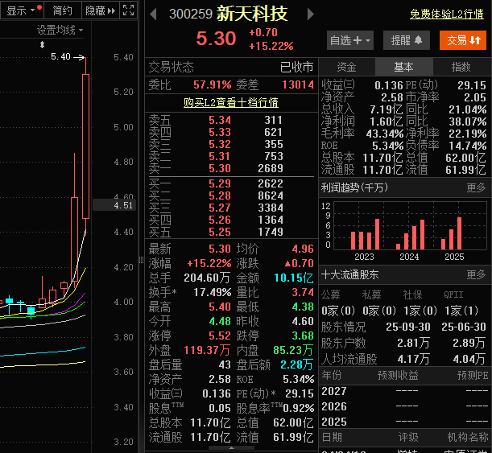
Task: Open the 设置均线 moving average dropdown
Action: tap(60, 30)
